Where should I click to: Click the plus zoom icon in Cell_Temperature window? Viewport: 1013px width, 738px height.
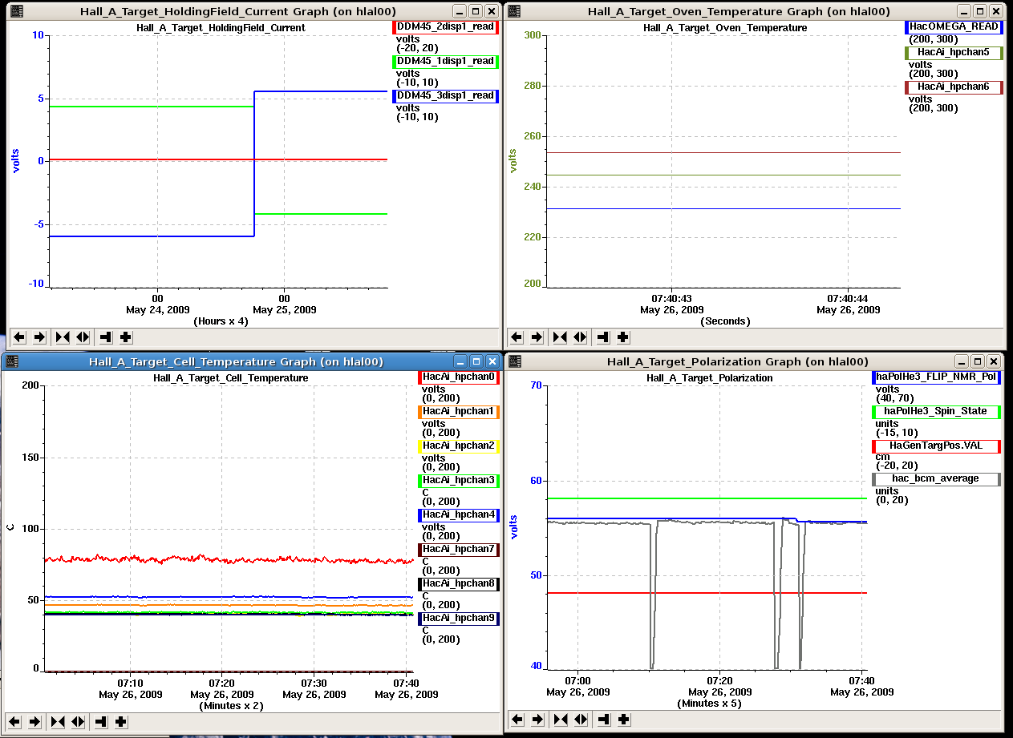click(121, 721)
